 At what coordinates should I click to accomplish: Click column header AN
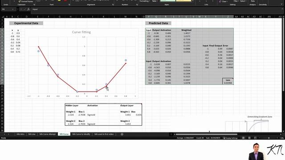(x=269, y=17)
